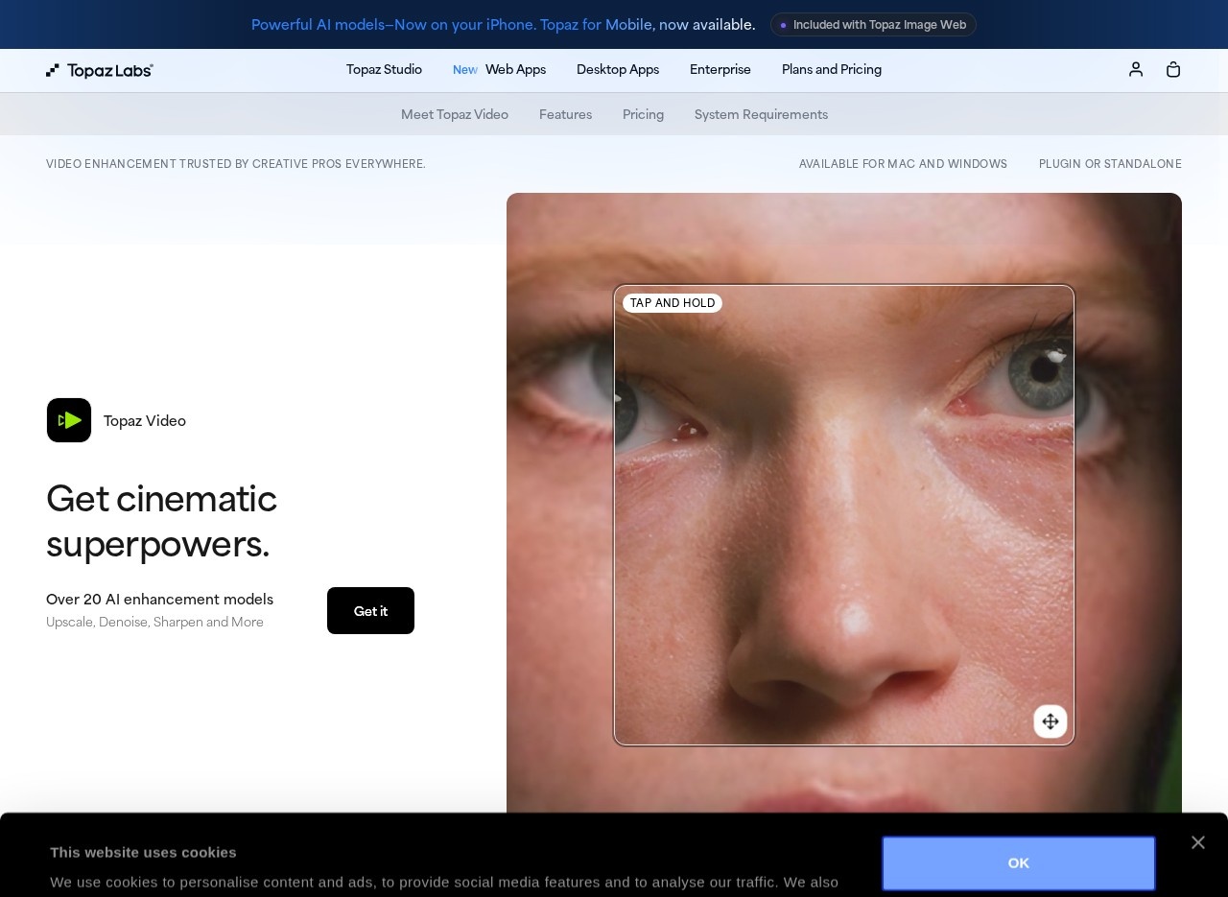Image resolution: width=1228 pixels, height=897 pixels.
Task: Click 'PLUGIN OR STANDALONE' text
Action: 1110,164
